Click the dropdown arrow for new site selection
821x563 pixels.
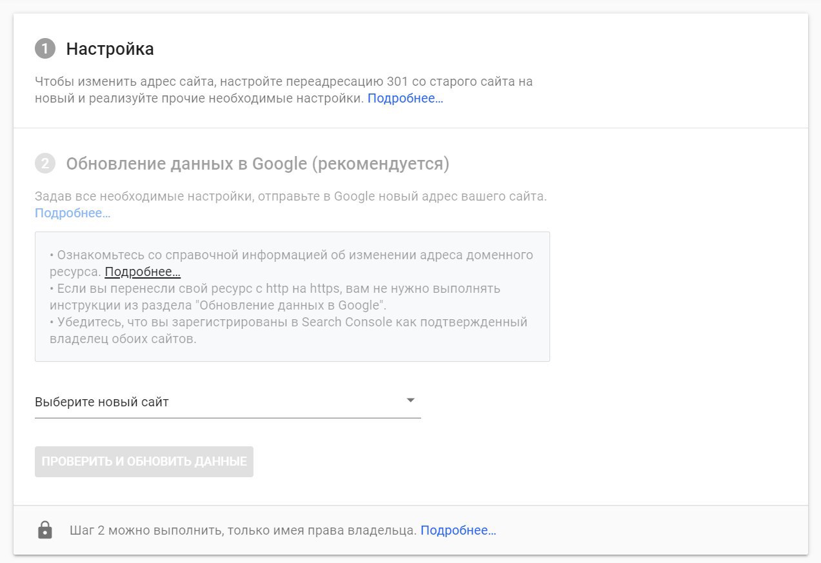coord(410,400)
